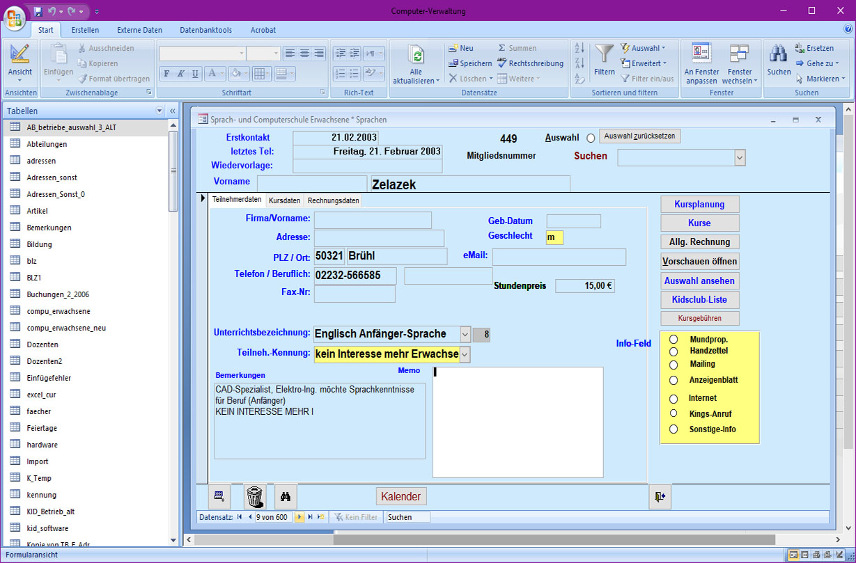Select the Mundprop. radio option
The height and width of the screenshot is (563, 856).
[x=674, y=340]
